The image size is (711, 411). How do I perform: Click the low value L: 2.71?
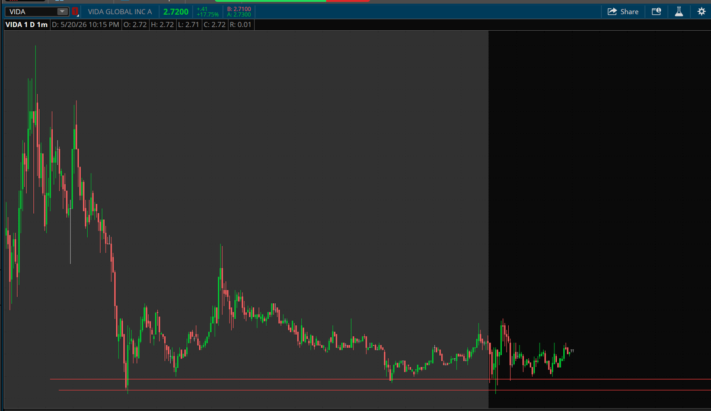tap(188, 24)
